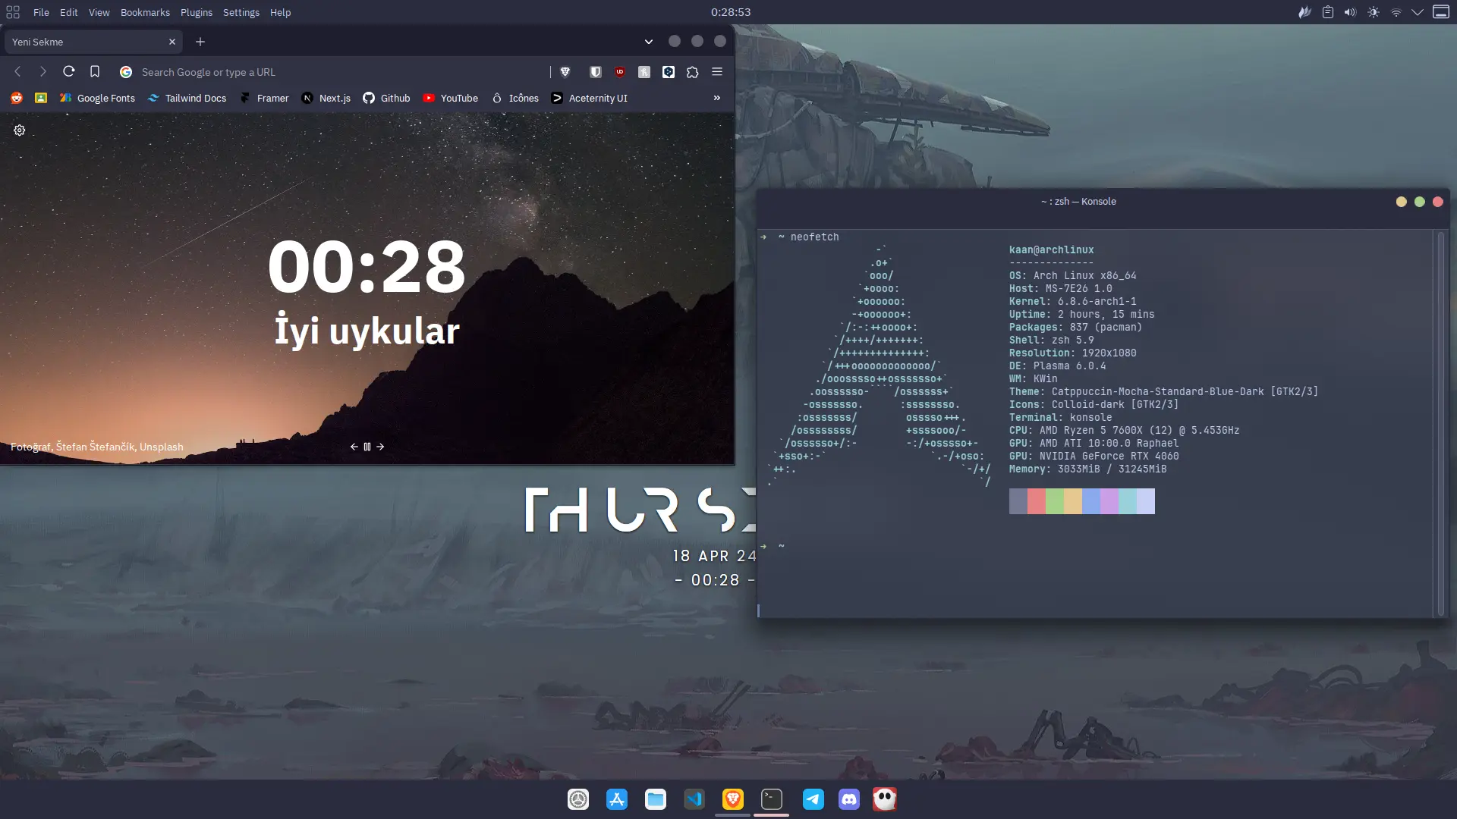The height and width of the screenshot is (819, 1457).
Task: Open the File menu
Action: click(x=41, y=12)
